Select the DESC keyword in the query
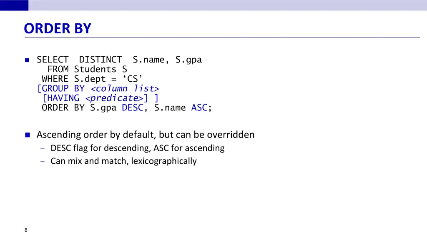427x240 pixels. click(x=132, y=108)
